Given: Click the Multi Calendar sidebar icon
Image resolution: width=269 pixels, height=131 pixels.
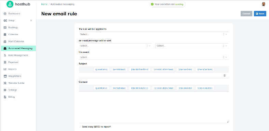Looking at the screenshot, I should point(5,41).
